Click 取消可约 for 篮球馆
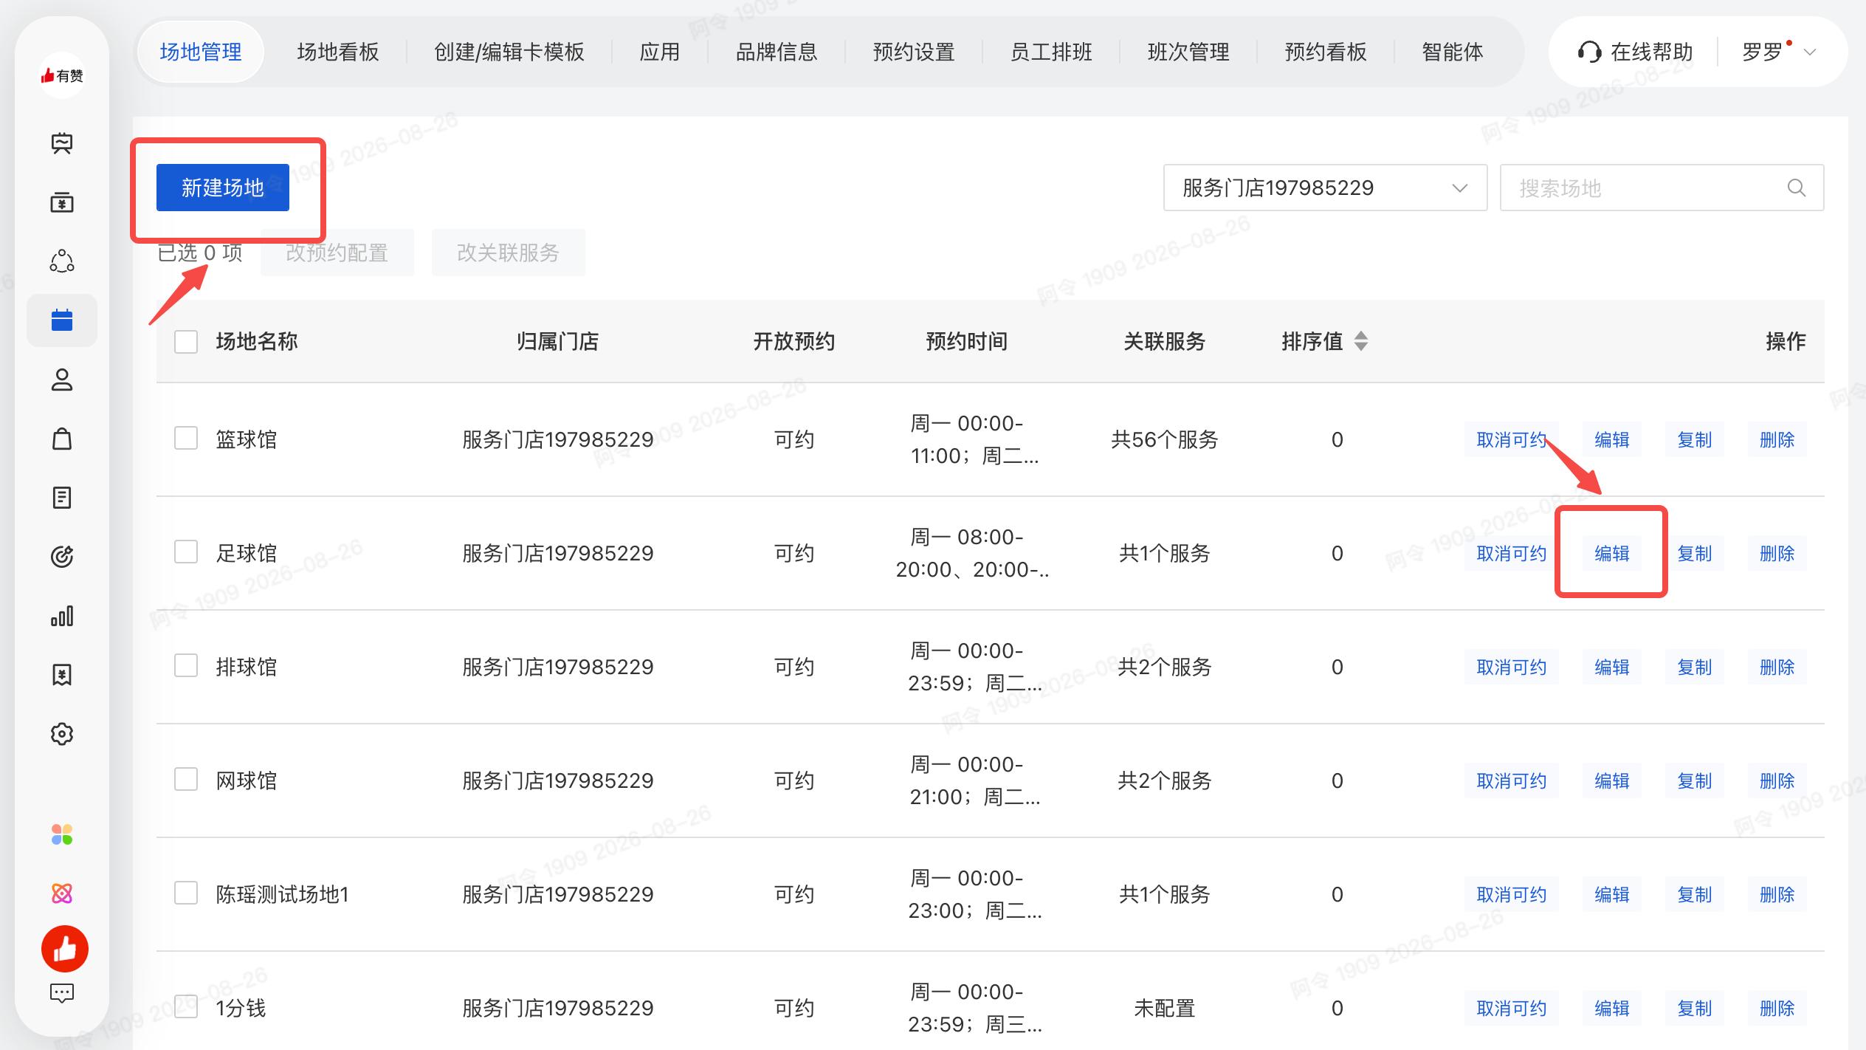 pyautogui.click(x=1511, y=439)
